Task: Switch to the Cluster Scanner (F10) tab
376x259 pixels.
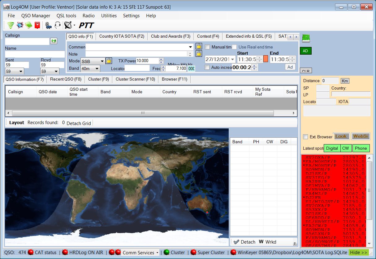Action: tap(135, 79)
